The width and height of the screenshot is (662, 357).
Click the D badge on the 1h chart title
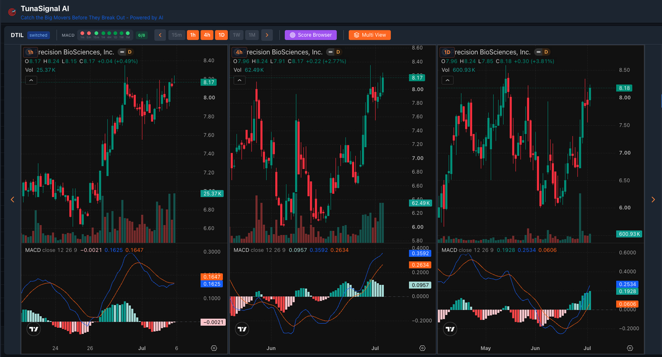point(129,52)
